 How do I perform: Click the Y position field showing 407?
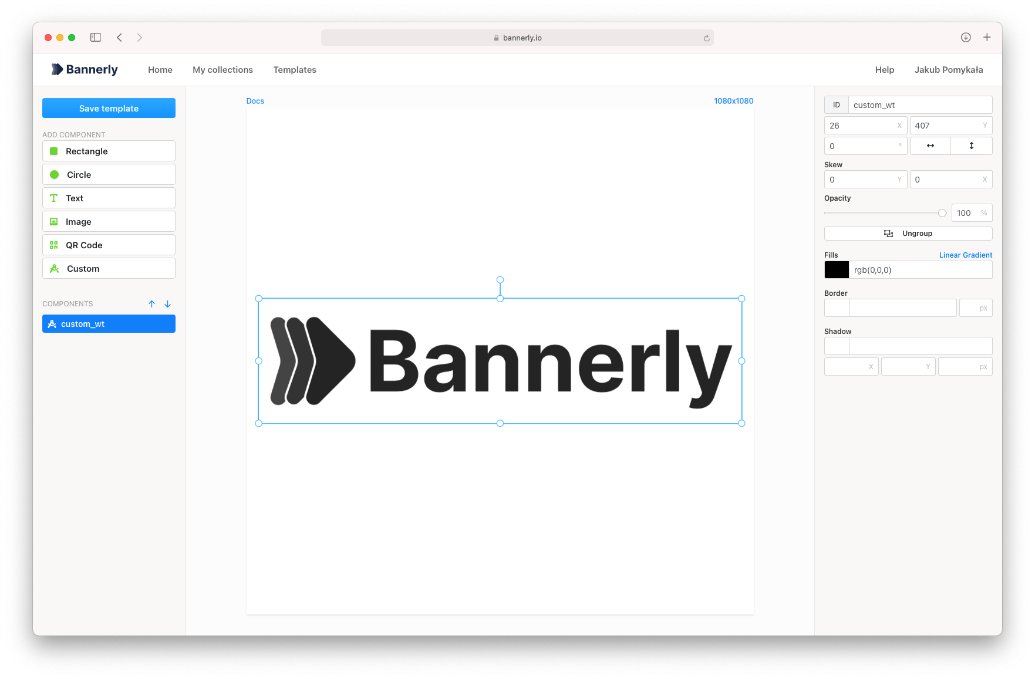[951, 126]
